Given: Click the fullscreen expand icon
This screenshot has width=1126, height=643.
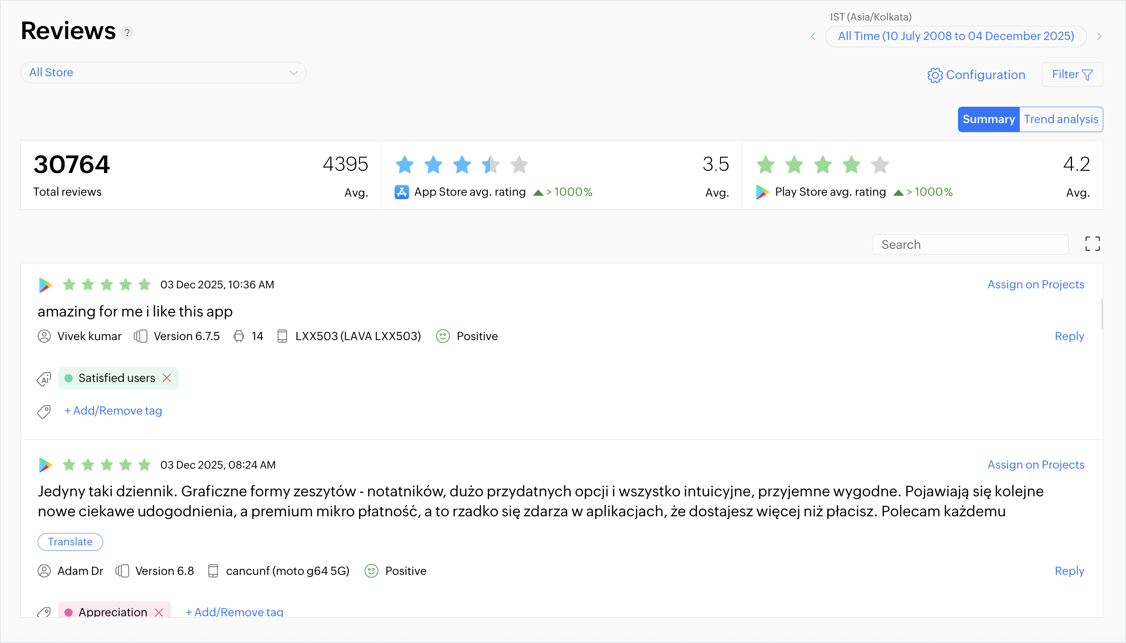Looking at the screenshot, I should pos(1092,244).
